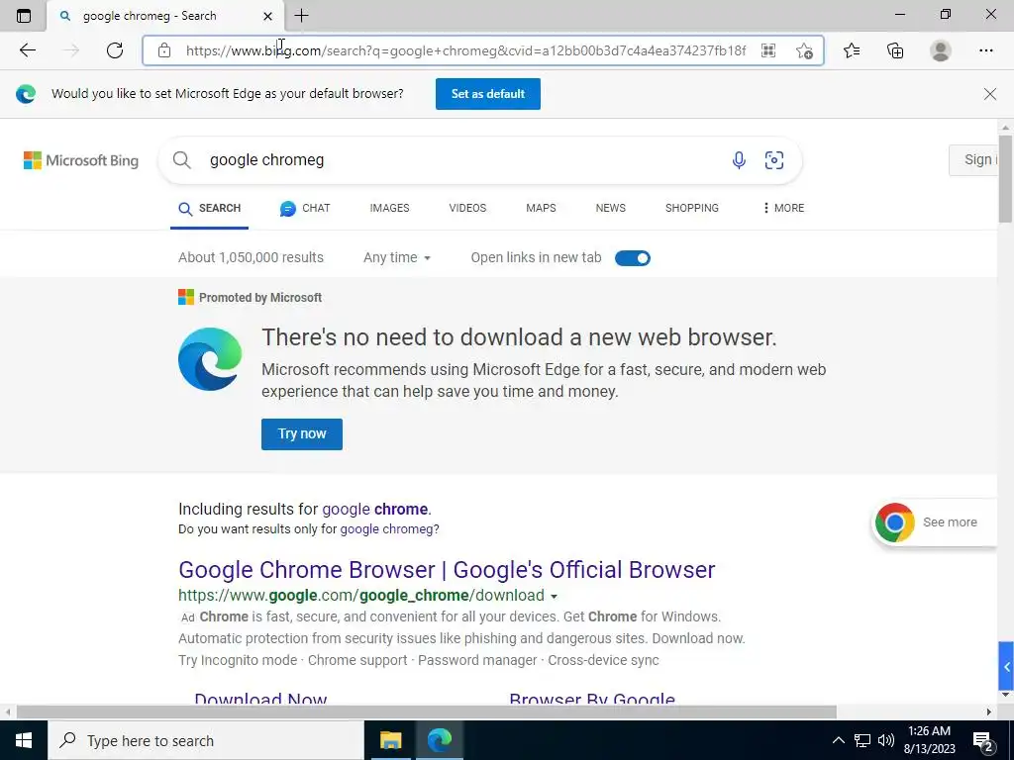Search only for google chromeg
1014x760 pixels.
[x=387, y=529]
